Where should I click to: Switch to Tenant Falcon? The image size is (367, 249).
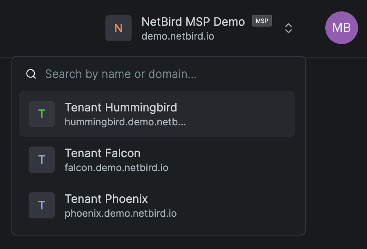coord(157,160)
